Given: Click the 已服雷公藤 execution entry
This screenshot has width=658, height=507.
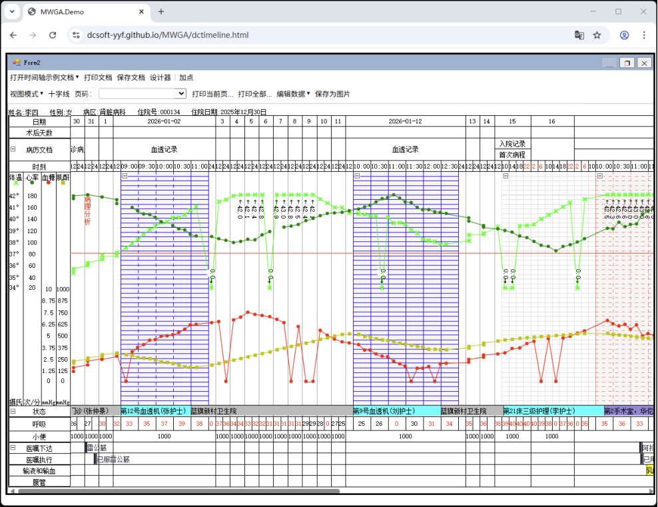Looking at the screenshot, I should (113, 460).
